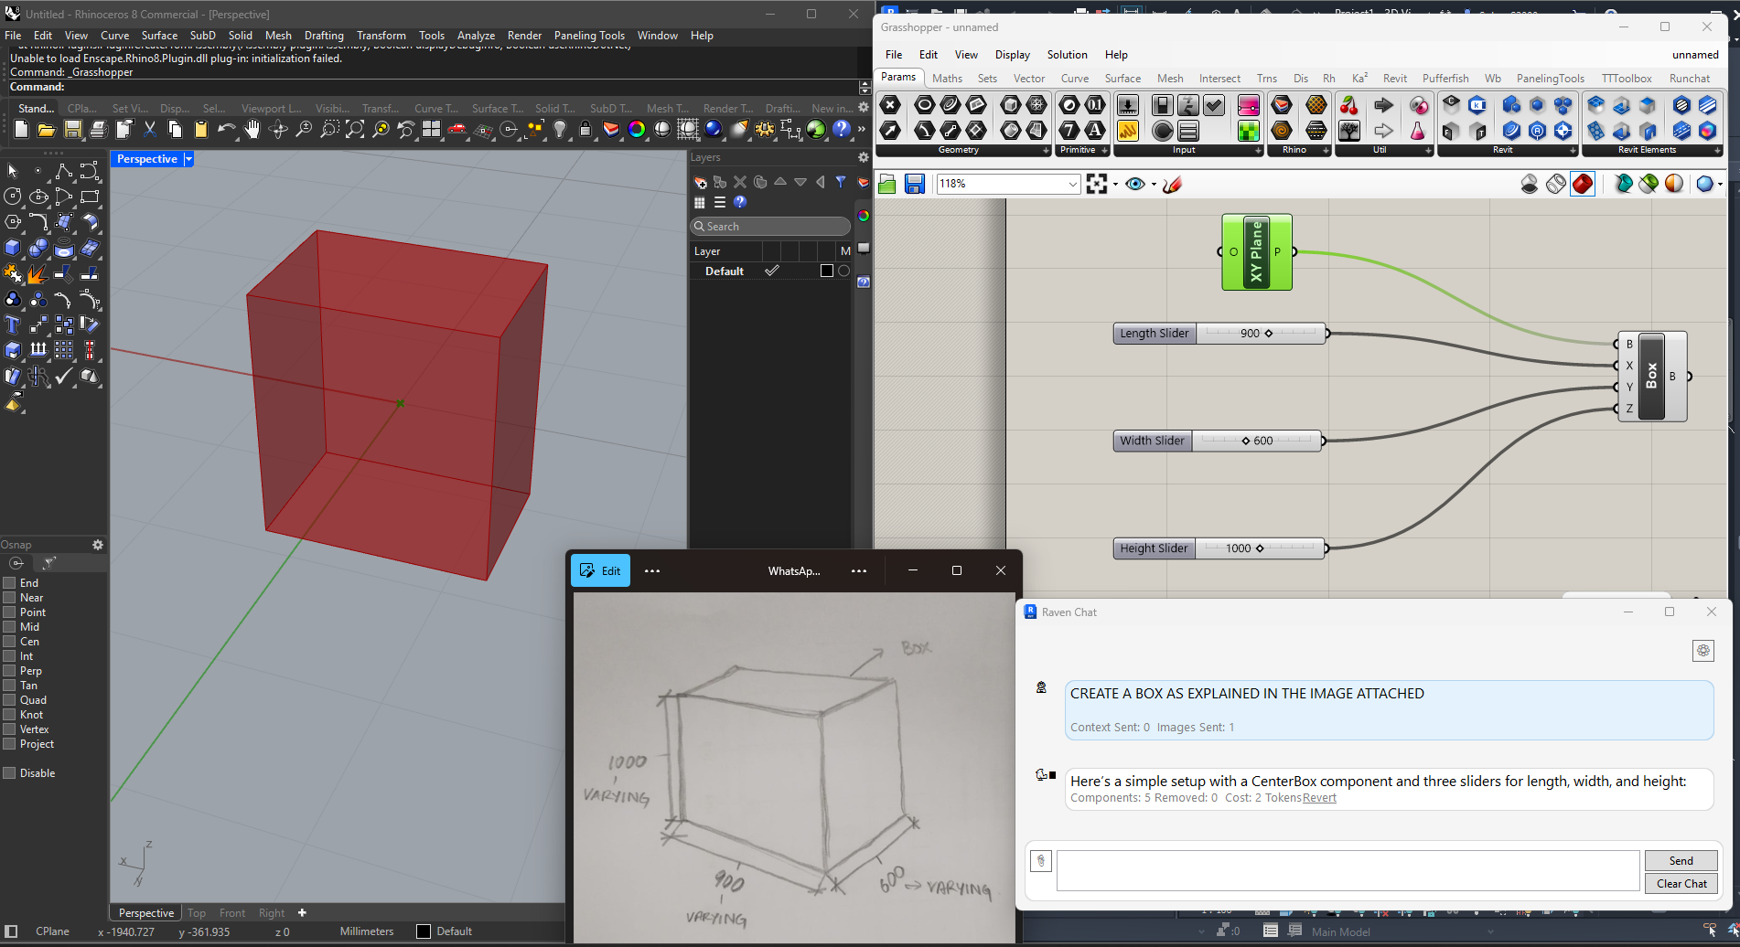Select the Text object tool
Viewport: 1740px width, 947px height.
click(x=13, y=325)
